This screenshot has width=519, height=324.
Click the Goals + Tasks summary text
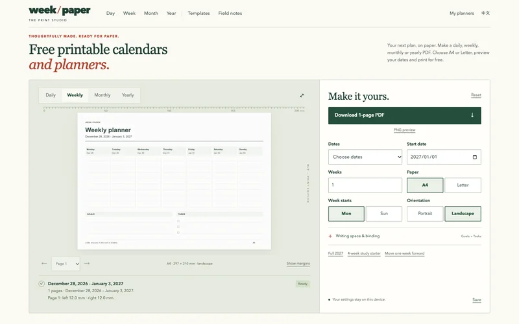click(471, 237)
